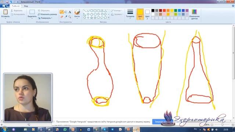Viewport: 235px width, 132px height.
Task: Choose the polygon shape
Action: coord(102,11)
